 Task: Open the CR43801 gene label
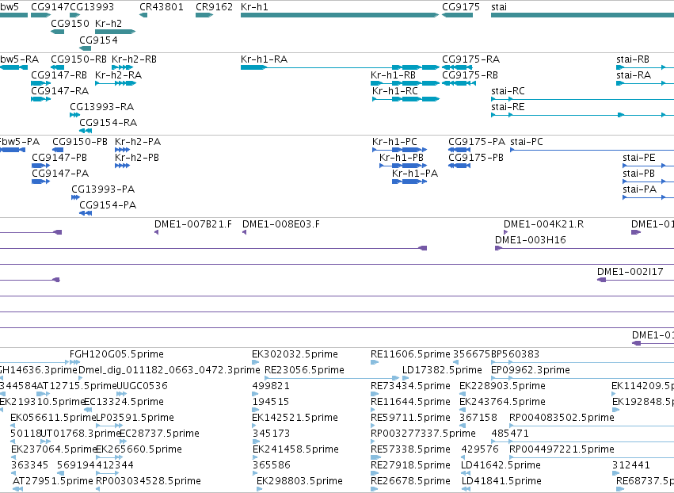[x=162, y=7]
